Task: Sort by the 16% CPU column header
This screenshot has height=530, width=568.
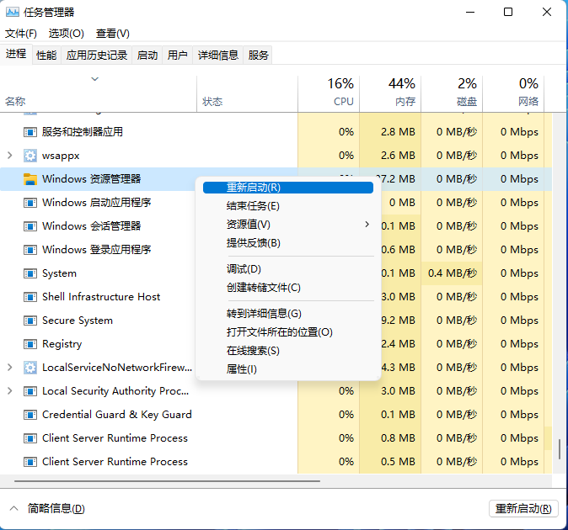Action: point(329,93)
